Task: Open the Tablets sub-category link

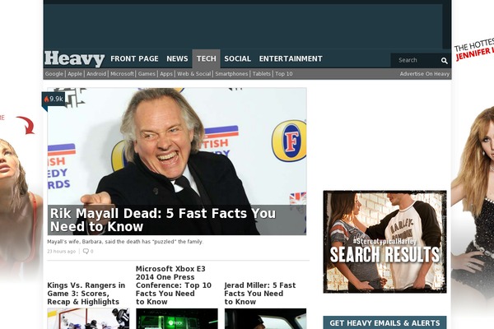Action: (262, 74)
